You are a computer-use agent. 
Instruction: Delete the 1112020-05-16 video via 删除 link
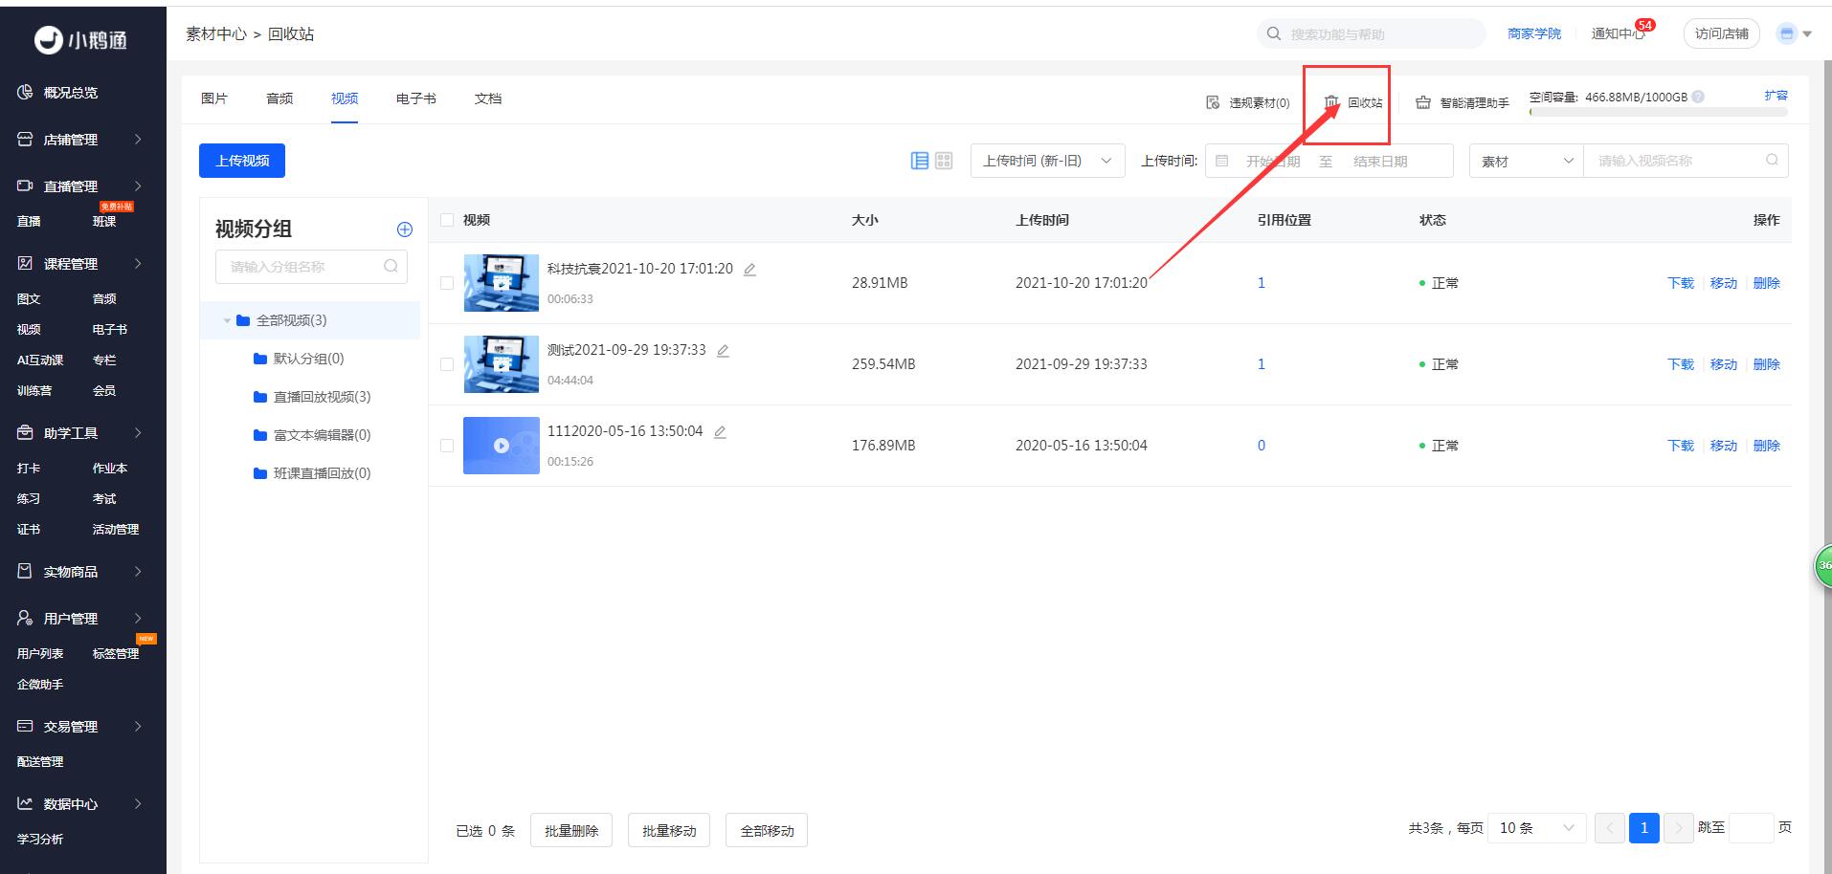[1766, 446]
